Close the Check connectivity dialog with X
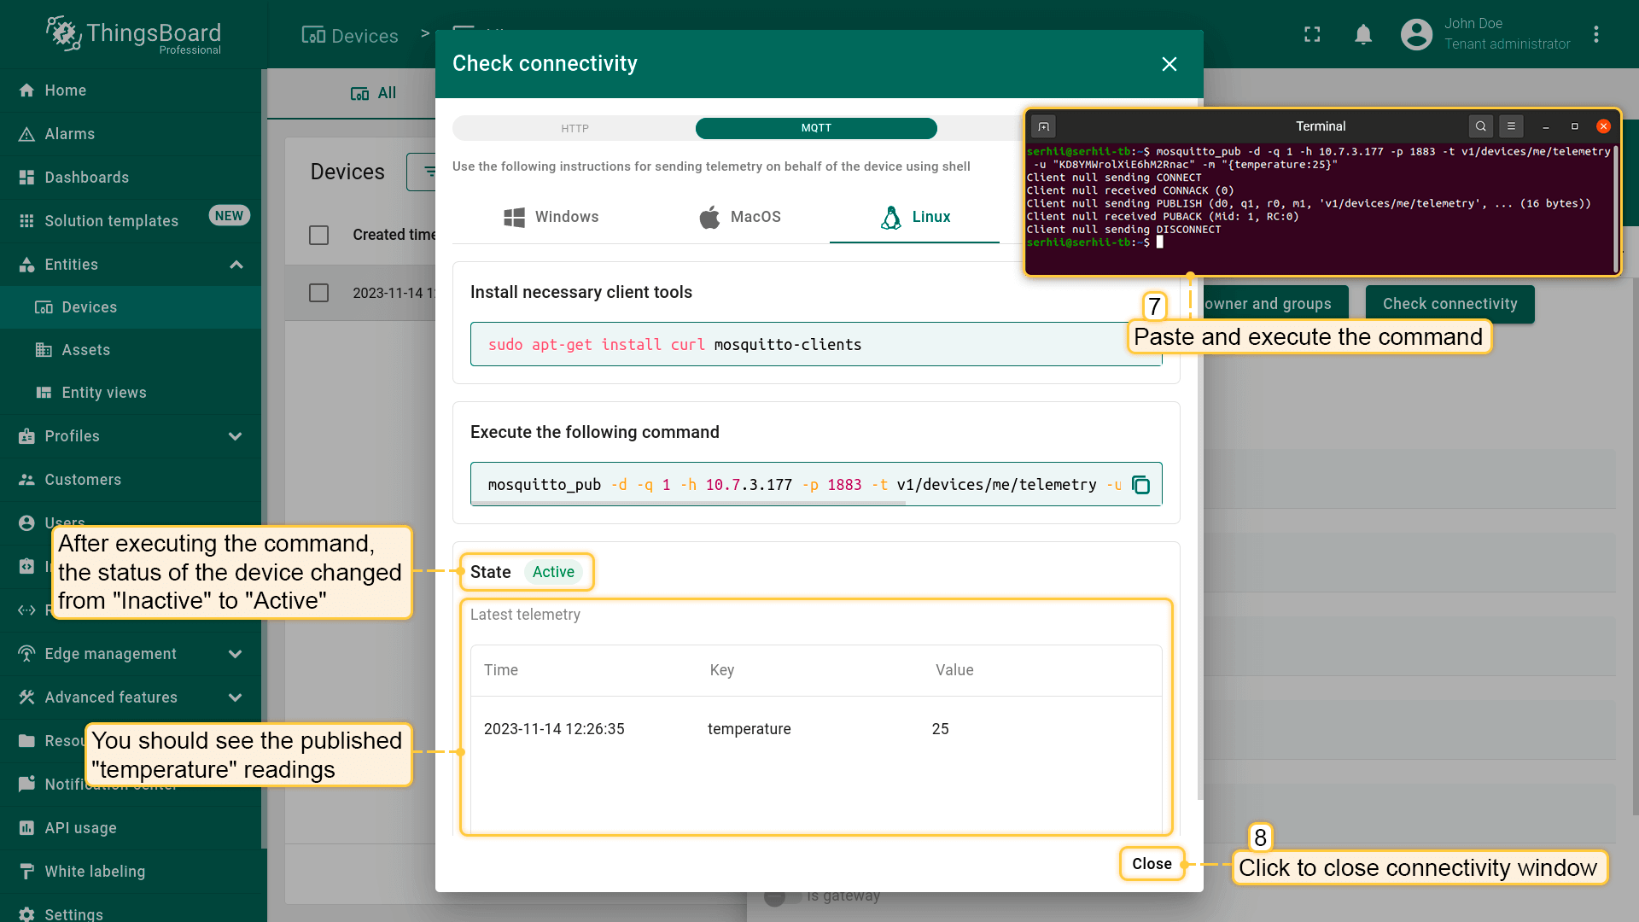The height and width of the screenshot is (922, 1639). click(x=1169, y=64)
